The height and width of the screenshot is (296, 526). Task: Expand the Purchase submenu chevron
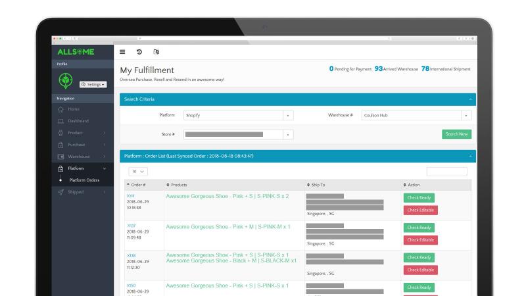pos(105,145)
